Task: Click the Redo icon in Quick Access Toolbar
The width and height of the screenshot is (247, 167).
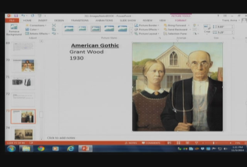Action: (33, 15)
